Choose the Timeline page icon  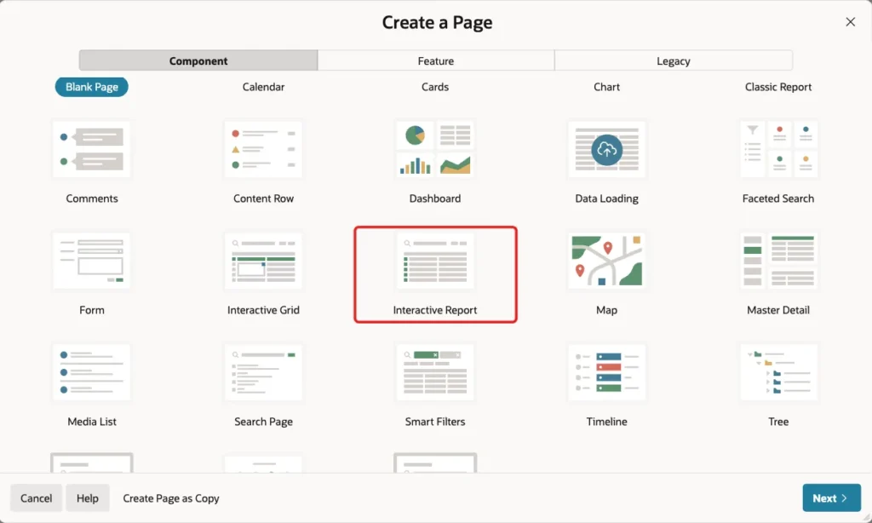click(606, 372)
